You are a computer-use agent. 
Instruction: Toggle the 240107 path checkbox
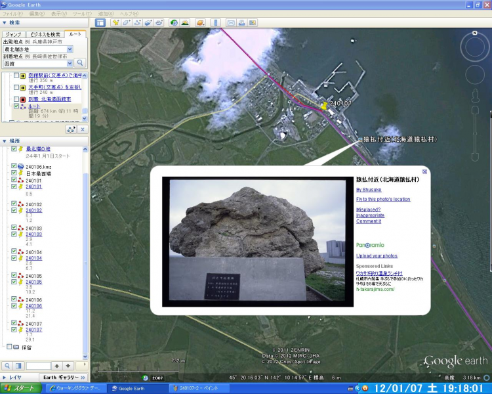point(14,322)
